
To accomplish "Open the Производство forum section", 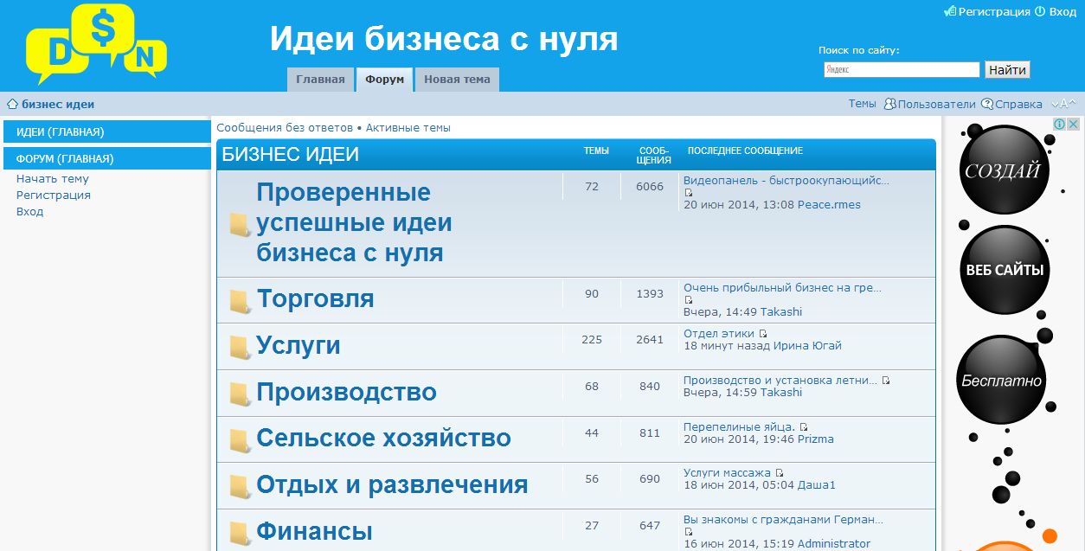I will (346, 393).
